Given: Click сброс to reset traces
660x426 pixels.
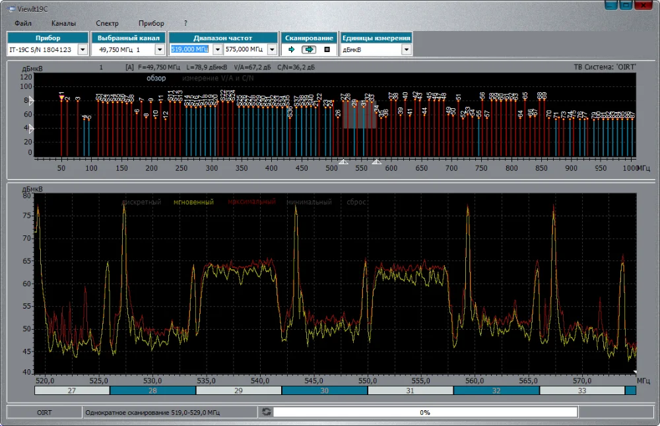Looking at the screenshot, I should 356,202.
